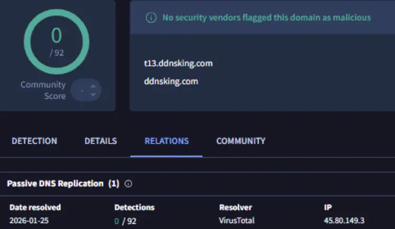The width and height of the screenshot is (395, 229).
Task: Click the Community Score vote pill
Action: click(x=85, y=90)
